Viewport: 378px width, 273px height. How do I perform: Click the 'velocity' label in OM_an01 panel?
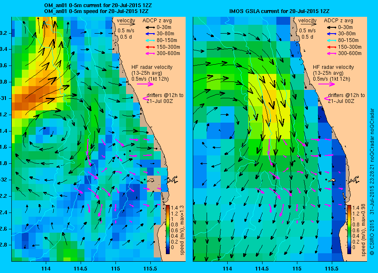pos(126,21)
